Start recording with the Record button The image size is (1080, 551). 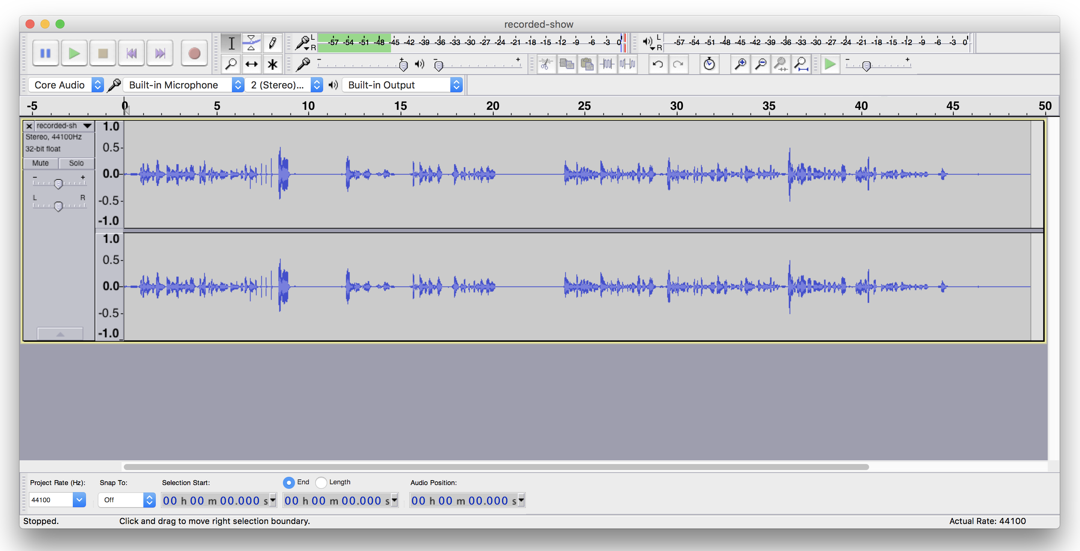coord(194,53)
